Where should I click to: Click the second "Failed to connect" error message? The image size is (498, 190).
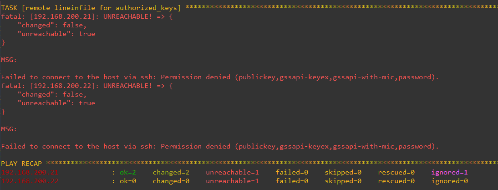220,146
